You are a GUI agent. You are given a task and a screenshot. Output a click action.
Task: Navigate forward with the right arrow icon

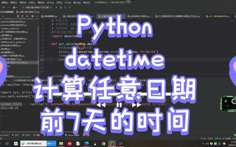(9, 7)
